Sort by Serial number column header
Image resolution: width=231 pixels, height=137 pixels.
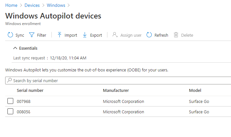click(30, 90)
